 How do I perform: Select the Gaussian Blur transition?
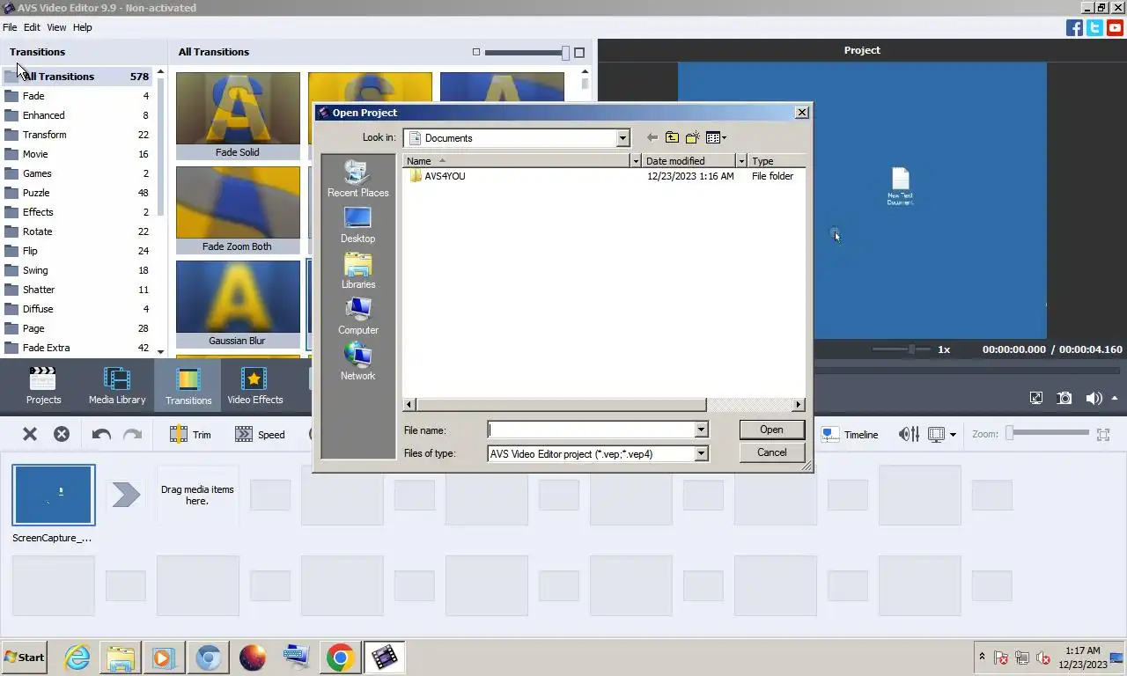(238, 304)
